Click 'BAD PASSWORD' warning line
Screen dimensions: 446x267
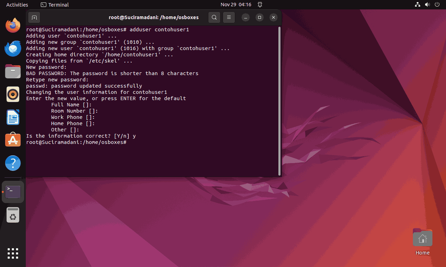pos(112,73)
